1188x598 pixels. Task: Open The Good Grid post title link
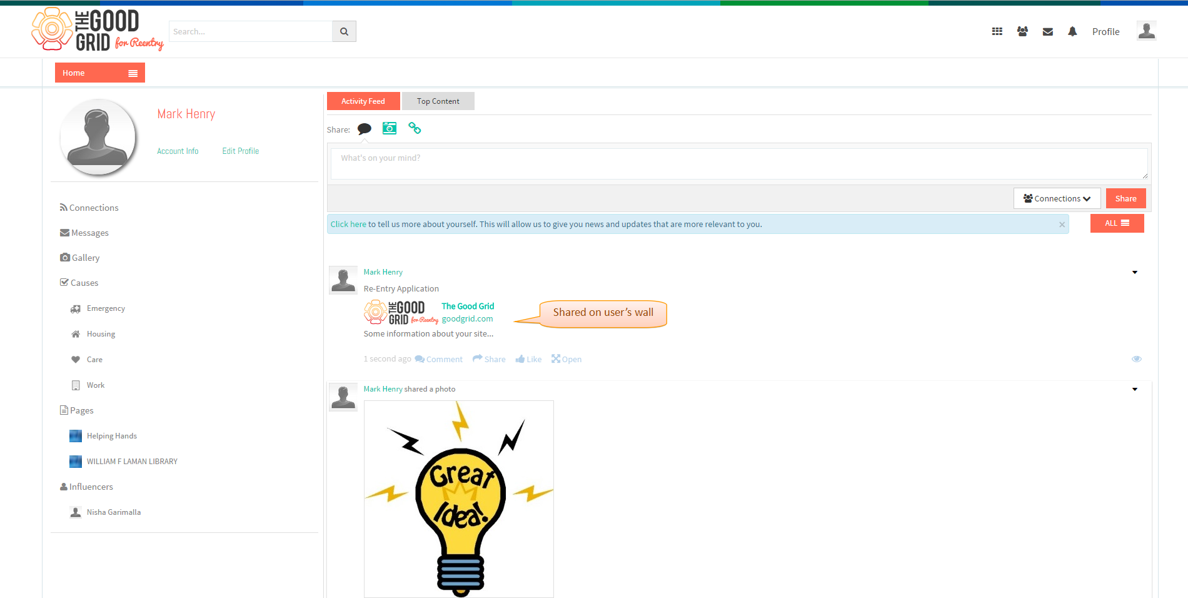pos(468,307)
